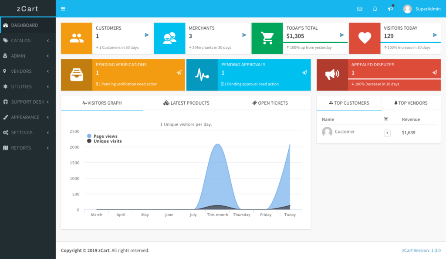
Task: Click the Today's Total arrow icon
Action: [x=342, y=35]
